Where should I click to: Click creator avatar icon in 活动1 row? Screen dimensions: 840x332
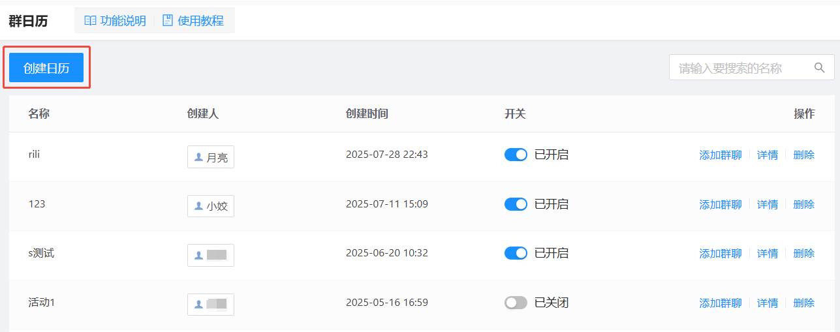click(198, 304)
